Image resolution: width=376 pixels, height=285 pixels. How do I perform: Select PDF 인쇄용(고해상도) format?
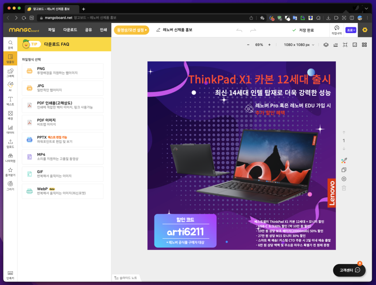click(63, 105)
